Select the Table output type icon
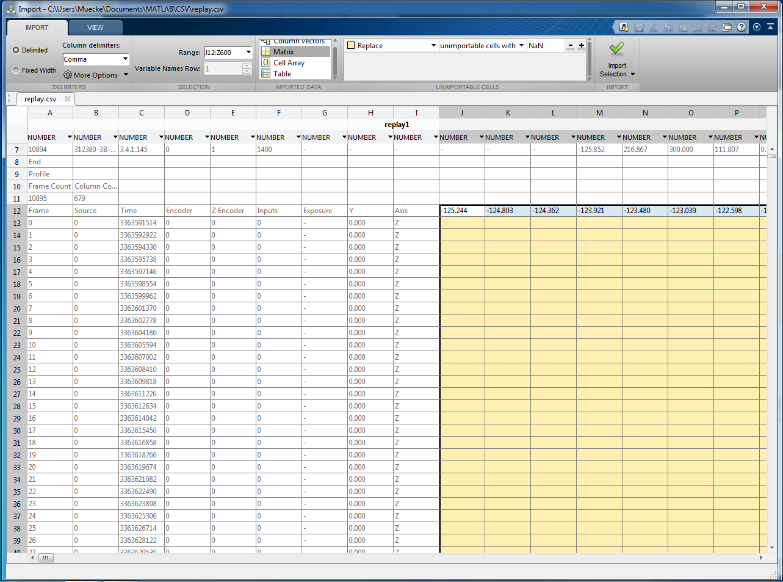Viewport: 783px width, 582px height. coord(266,74)
